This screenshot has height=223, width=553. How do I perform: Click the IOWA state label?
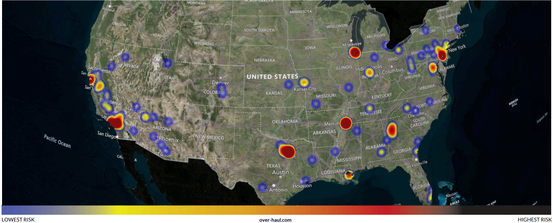[x=310, y=48]
